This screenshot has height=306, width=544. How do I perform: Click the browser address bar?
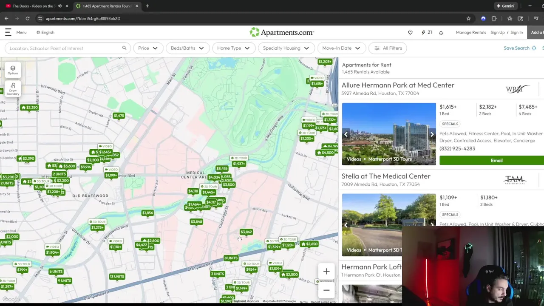click(x=251, y=18)
